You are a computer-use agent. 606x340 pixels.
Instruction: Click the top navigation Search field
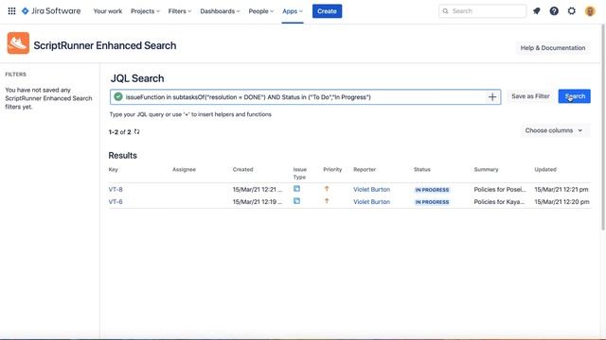click(482, 11)
